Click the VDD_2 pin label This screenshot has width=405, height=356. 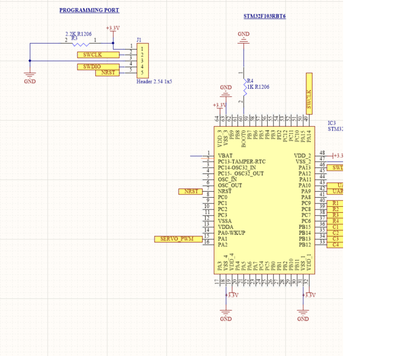303,156
